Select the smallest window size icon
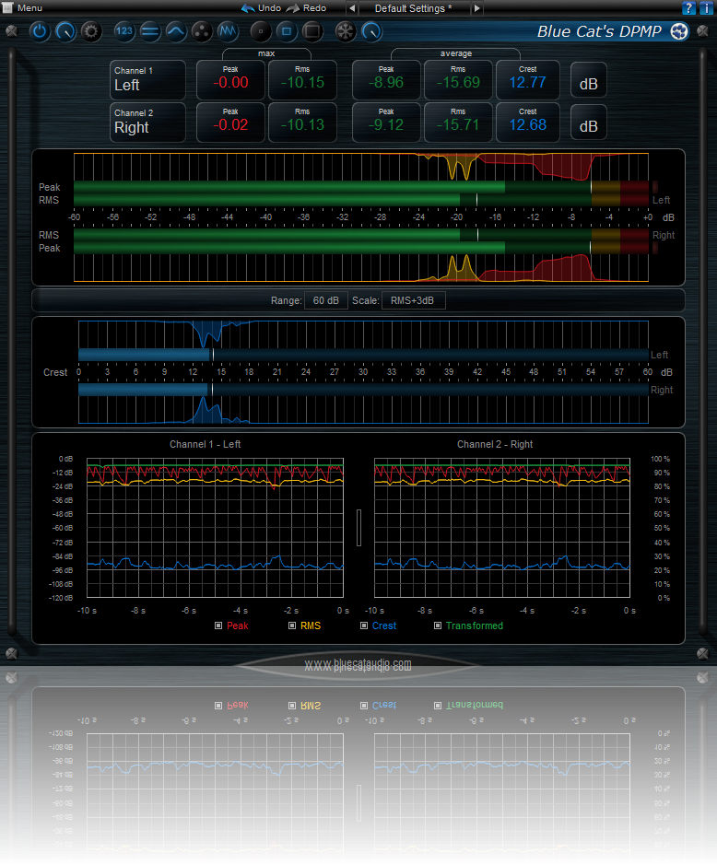This screenshot has height=865, width=717. pyautogui.click(x=261, y=31)
